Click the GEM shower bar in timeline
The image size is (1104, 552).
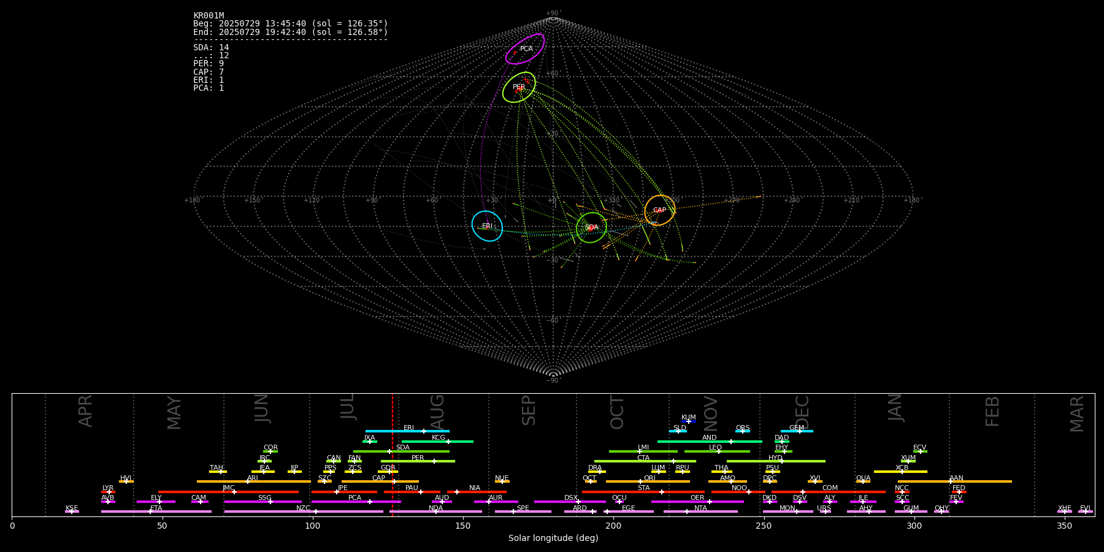(x=797, y=431)
